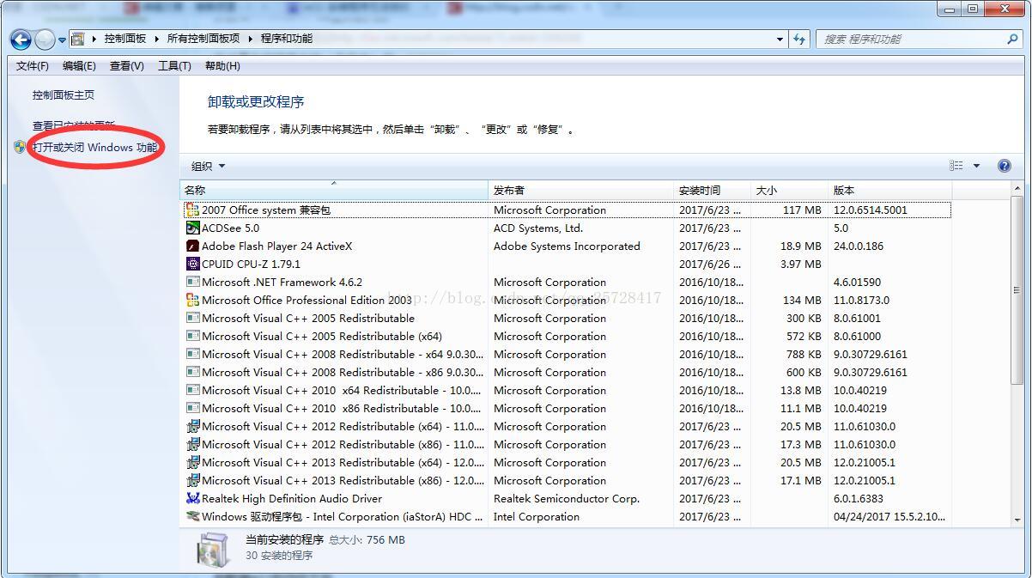Click the Visual C++ 2013 Redistributable (x86) icon
Screen dimensions: 1032x578
(x=193, y=480)
